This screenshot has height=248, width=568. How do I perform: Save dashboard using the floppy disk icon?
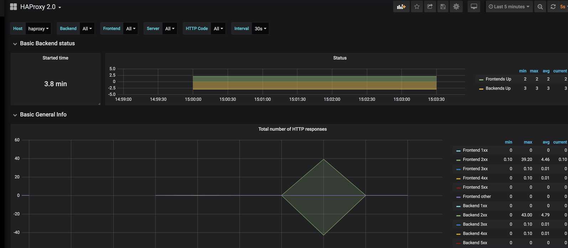click(443, 7)
